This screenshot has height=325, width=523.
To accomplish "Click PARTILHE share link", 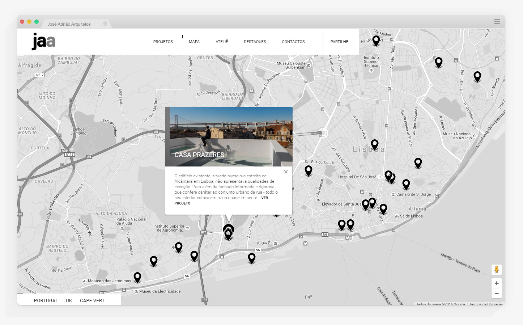I will click(x=339, y=42).
